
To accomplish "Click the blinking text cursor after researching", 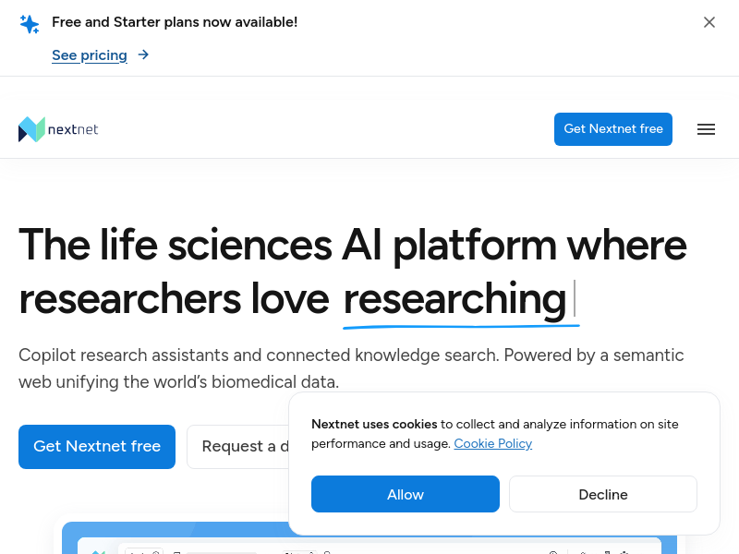I will click(x=575, y=298).
